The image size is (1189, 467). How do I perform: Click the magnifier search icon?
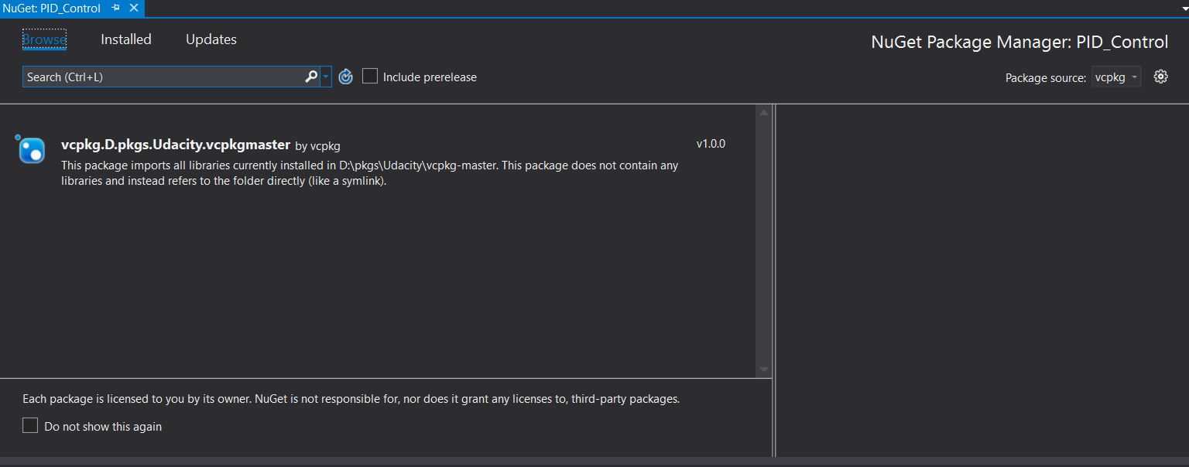click(x=311, y=77)
